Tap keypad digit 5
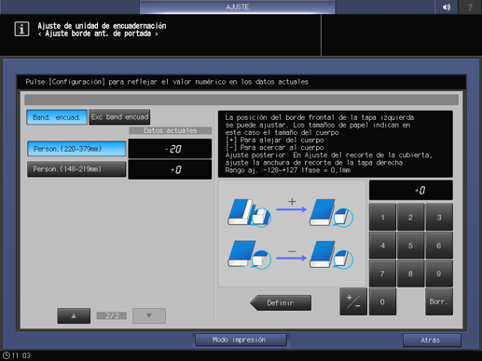The image size is (482, 361). coord(410,246)
